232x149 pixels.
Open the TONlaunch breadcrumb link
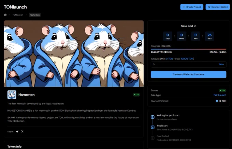tap(18, 15)
